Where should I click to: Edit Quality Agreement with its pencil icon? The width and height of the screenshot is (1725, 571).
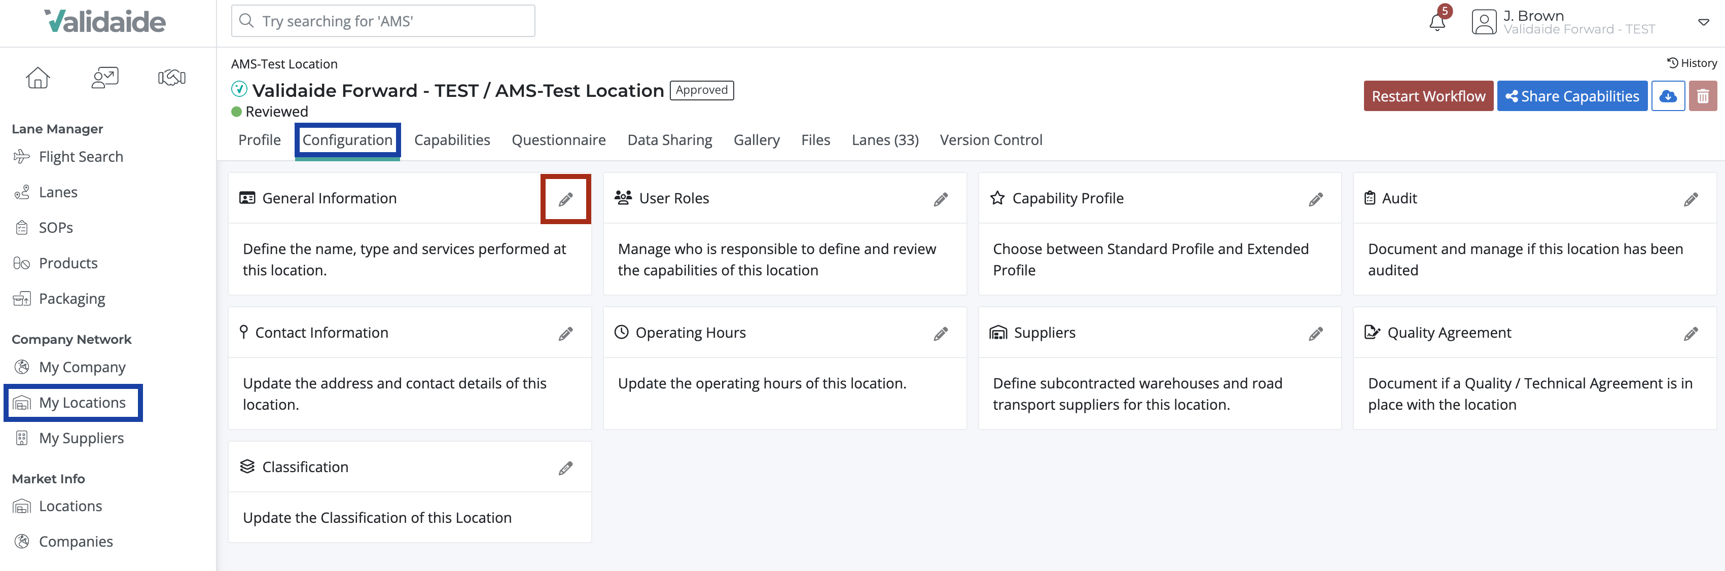click(1691, 334)
